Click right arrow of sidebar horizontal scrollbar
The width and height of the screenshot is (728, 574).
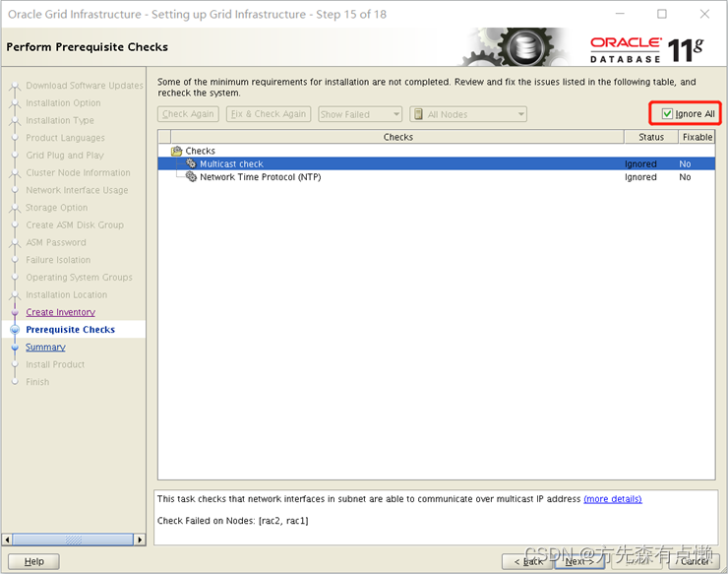pyautogui.click(x=140, y=540)
